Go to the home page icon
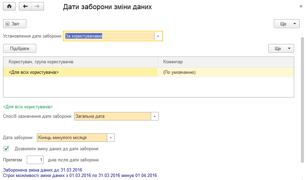 [9, 6]
